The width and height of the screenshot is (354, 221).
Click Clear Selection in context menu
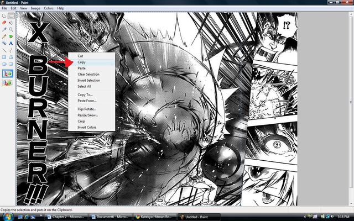click(92, 74)
